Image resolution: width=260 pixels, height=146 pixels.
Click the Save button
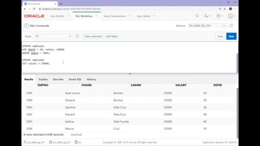(220, 36)
